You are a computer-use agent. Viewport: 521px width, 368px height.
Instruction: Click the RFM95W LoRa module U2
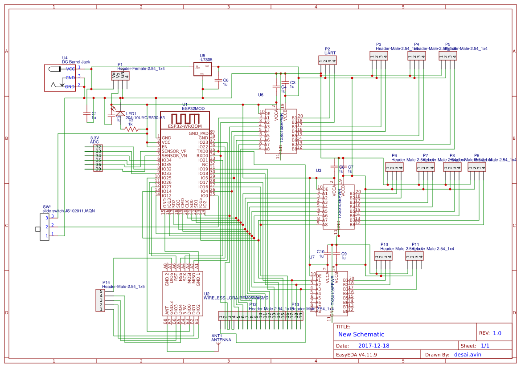(x=182, y=294)
